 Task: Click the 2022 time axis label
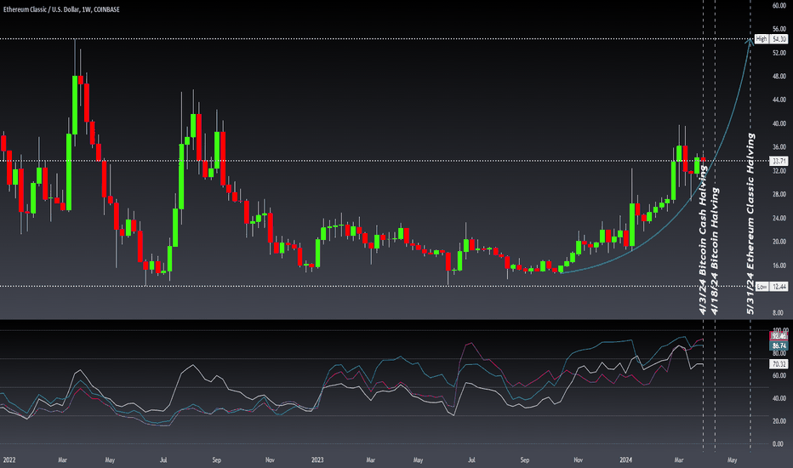[9, 459]
